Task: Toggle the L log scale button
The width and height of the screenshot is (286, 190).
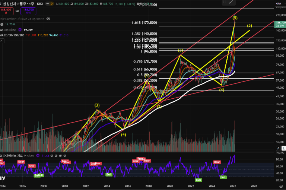Action: point(284,148)
